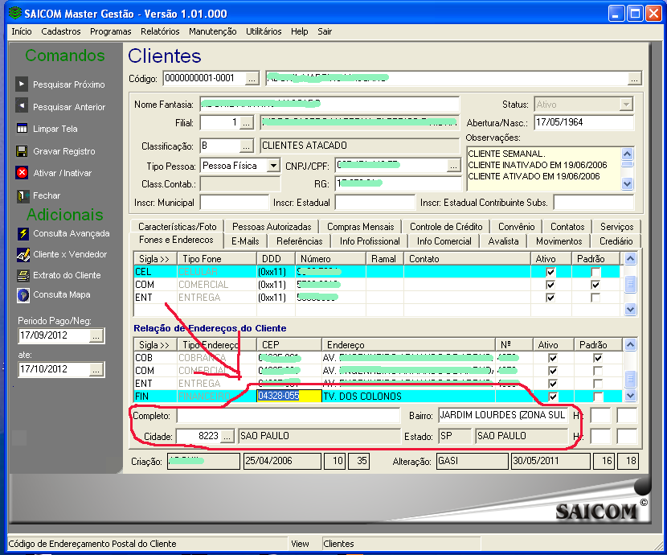Toggle Ativo checkbox for COB address row

pos(553,358)
